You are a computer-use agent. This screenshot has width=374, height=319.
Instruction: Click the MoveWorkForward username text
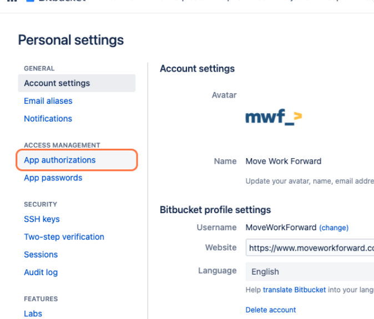281,227
